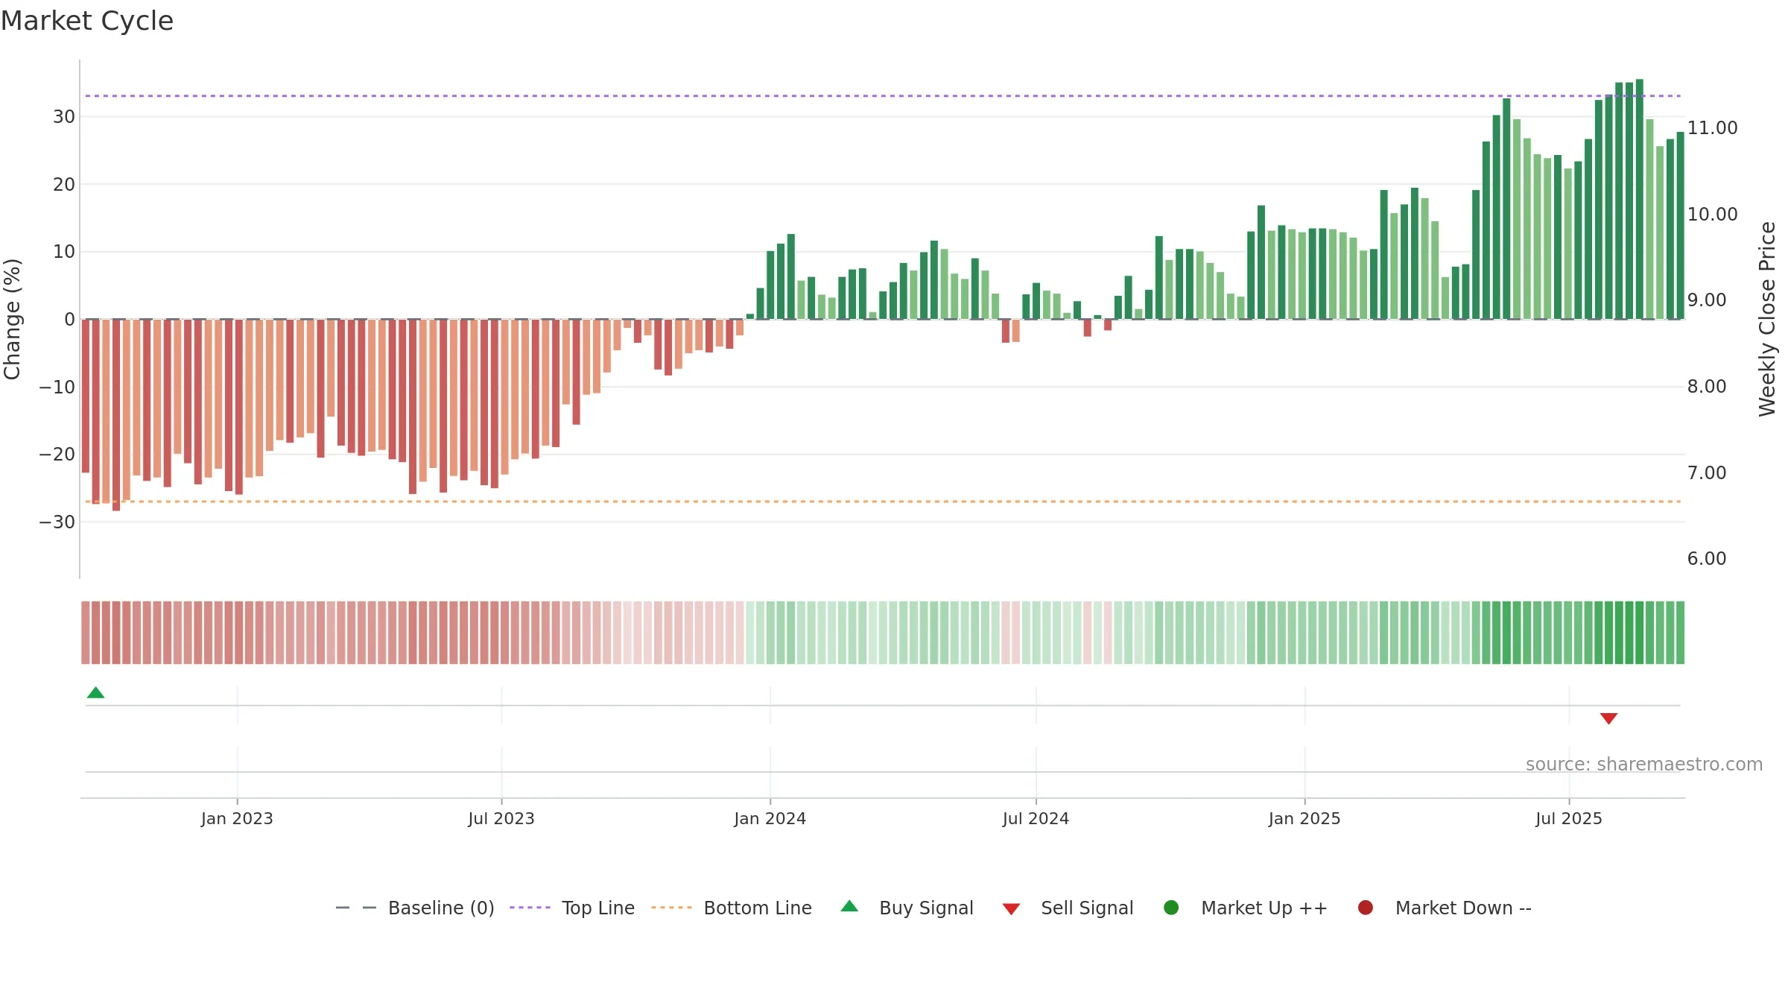Click the 8.00 price axis tick
The height and width of the screenshot is (1006, 1788).
click(x=1707, y=387)
